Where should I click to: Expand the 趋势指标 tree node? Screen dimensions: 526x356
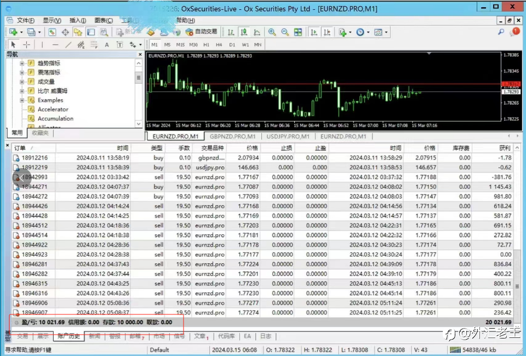22,63
